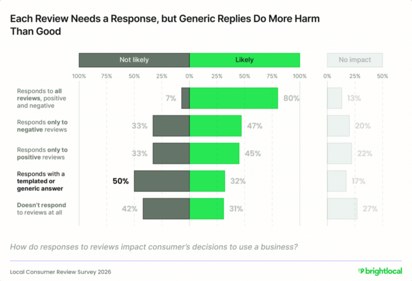
Task: Click the 27% no impact bar
Action: [x=342, y=208]
